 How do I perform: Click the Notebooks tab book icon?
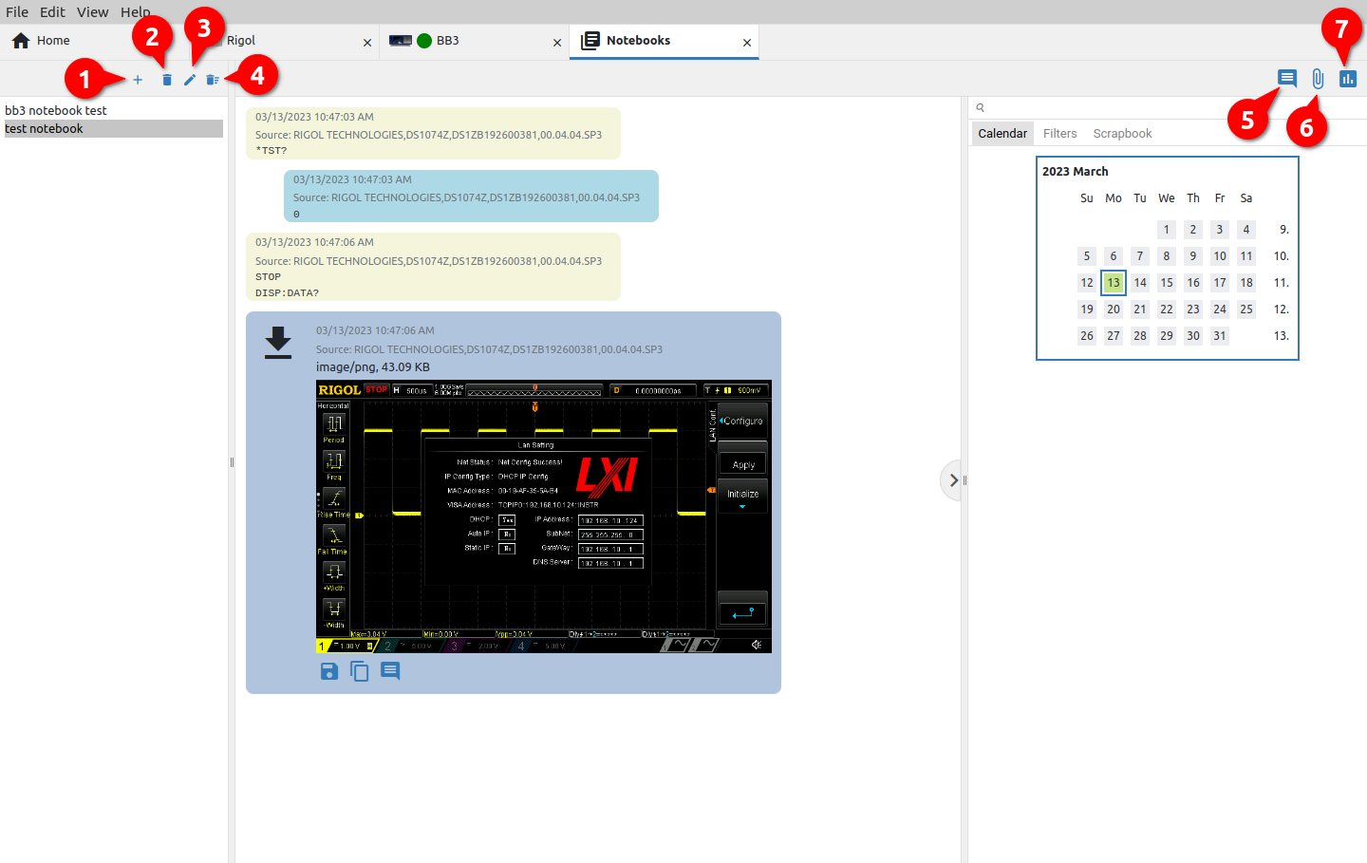click(x=590, y=41)
